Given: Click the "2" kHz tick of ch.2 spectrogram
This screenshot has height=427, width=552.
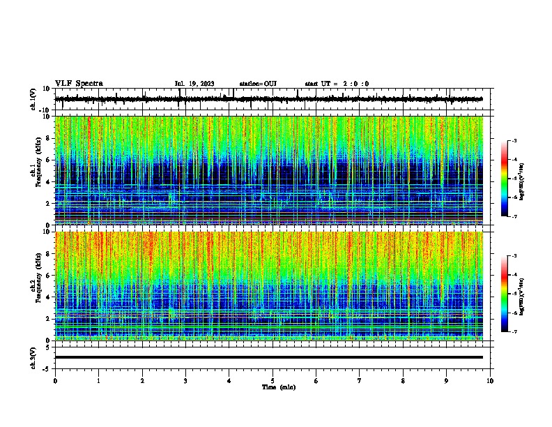Looking at the screenshot, I should [48, 319].
